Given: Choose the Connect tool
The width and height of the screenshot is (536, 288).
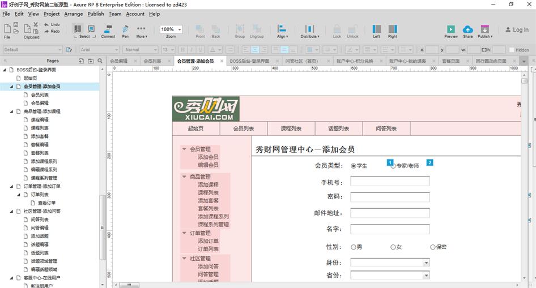Looking at the screenshot, I should click(x=108, y=31).
